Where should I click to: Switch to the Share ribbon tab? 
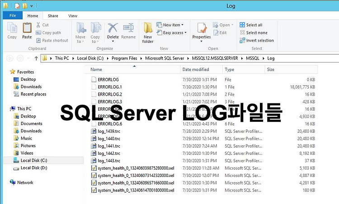coord(53,16)
